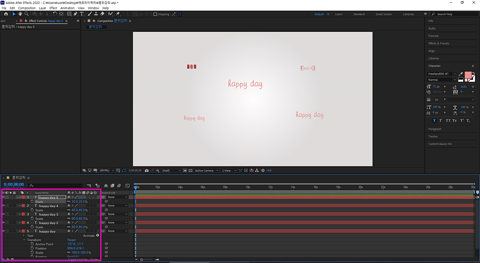480x263 pixels.
Task: Collapse the happy day 4 layer
Action: (x=20, y=206)
